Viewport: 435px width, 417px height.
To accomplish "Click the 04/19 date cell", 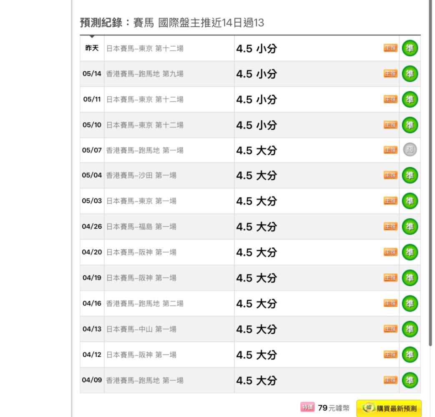I will [92, 278].
